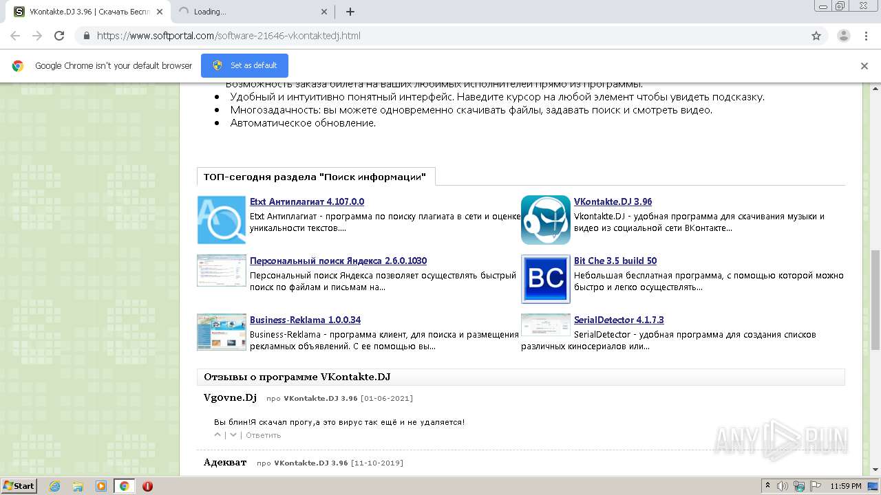Image resolution: width=881 pixels, height=495 pixels.
Task: Open a new browser tab
Action: (x=350, y=12)
